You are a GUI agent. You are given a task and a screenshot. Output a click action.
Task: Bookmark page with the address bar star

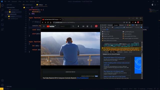click(x=129, y=22)
